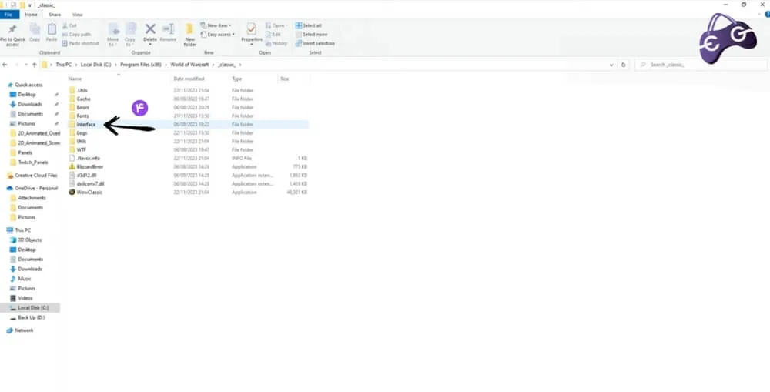The height and width of the screenshot is (392, 770).
Task: Expand the address bar history dropdown
Action: point(611,65)
